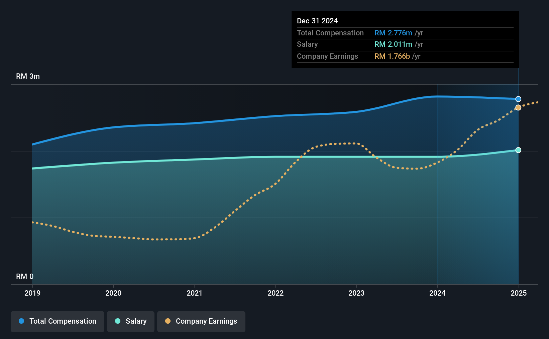
Task: Click the RM 2.776m total compensation value
Action: click(393, 33)
